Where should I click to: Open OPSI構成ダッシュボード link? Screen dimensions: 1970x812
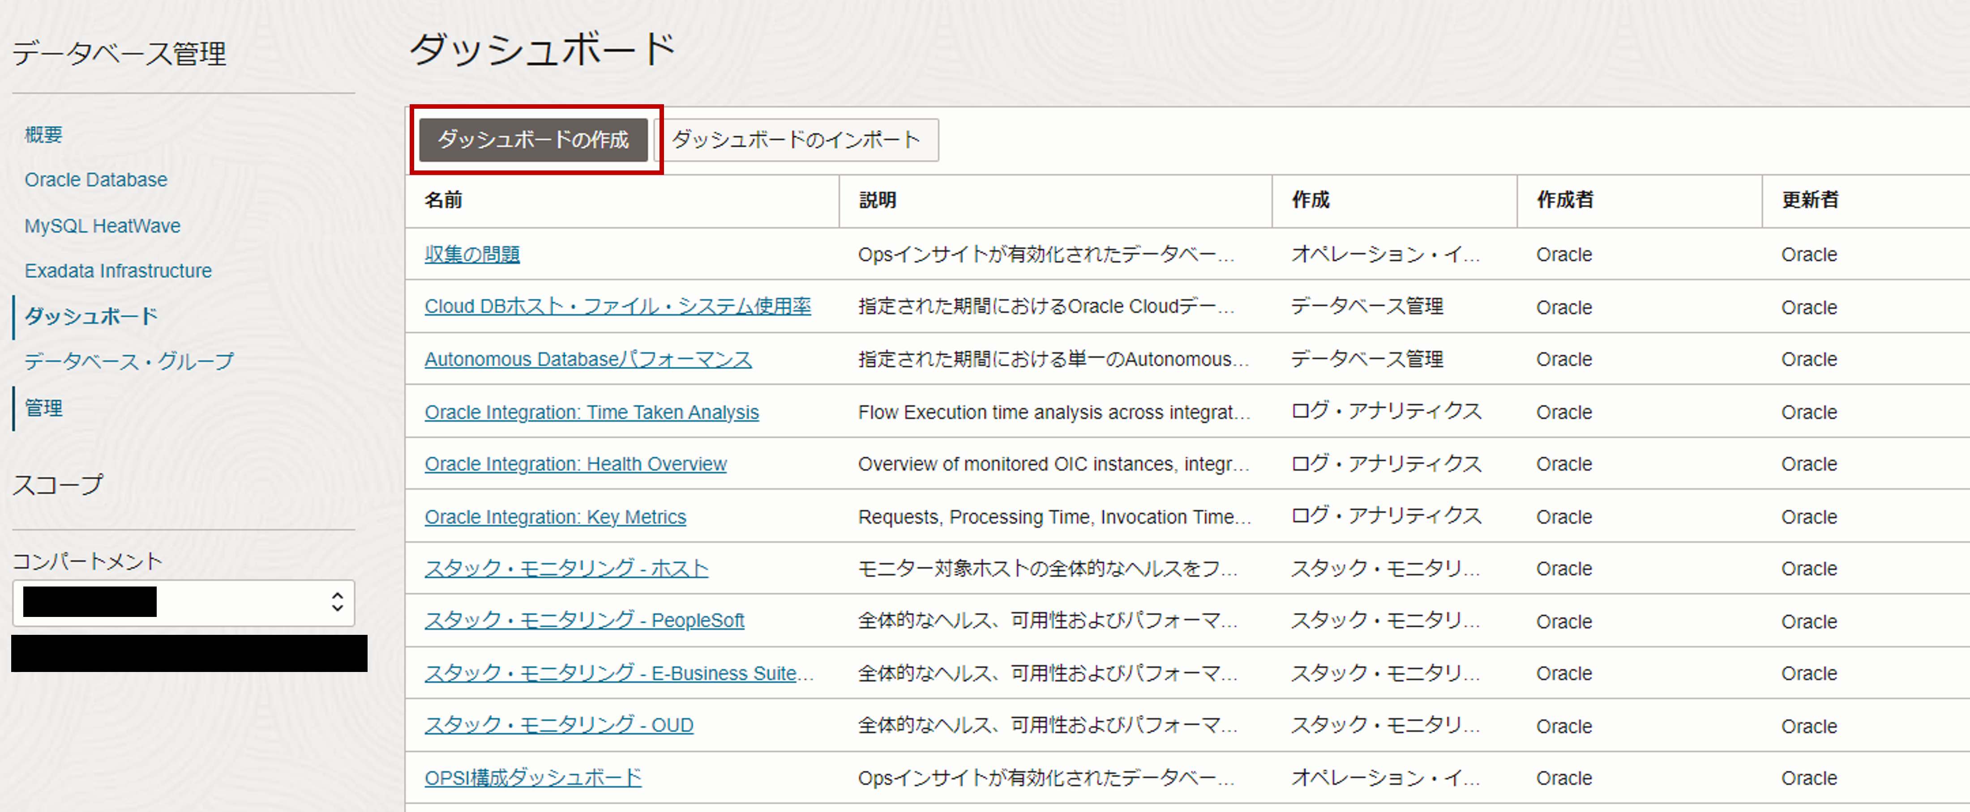pos(533,778)
